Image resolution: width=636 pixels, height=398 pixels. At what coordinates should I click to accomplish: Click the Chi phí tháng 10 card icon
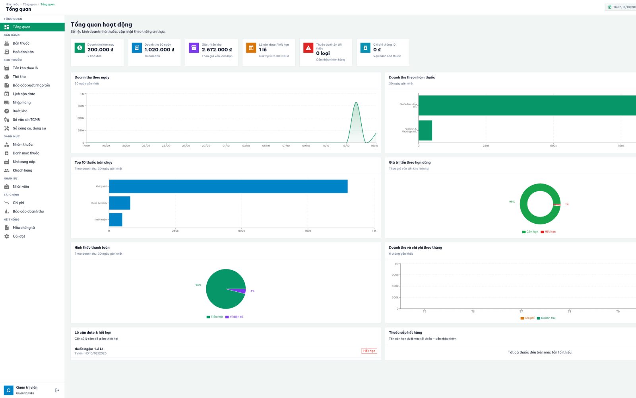365,48
